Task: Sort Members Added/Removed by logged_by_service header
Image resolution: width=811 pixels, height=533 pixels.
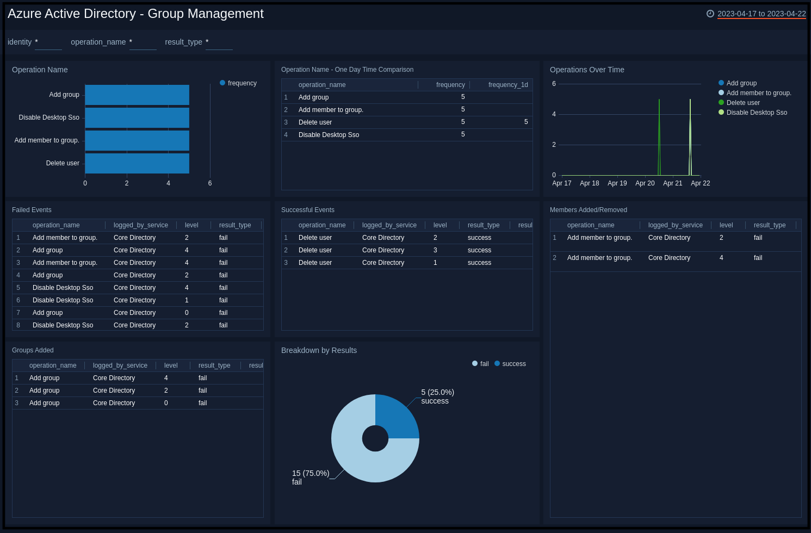Action: pyautogui.click(x=676, y=225)
